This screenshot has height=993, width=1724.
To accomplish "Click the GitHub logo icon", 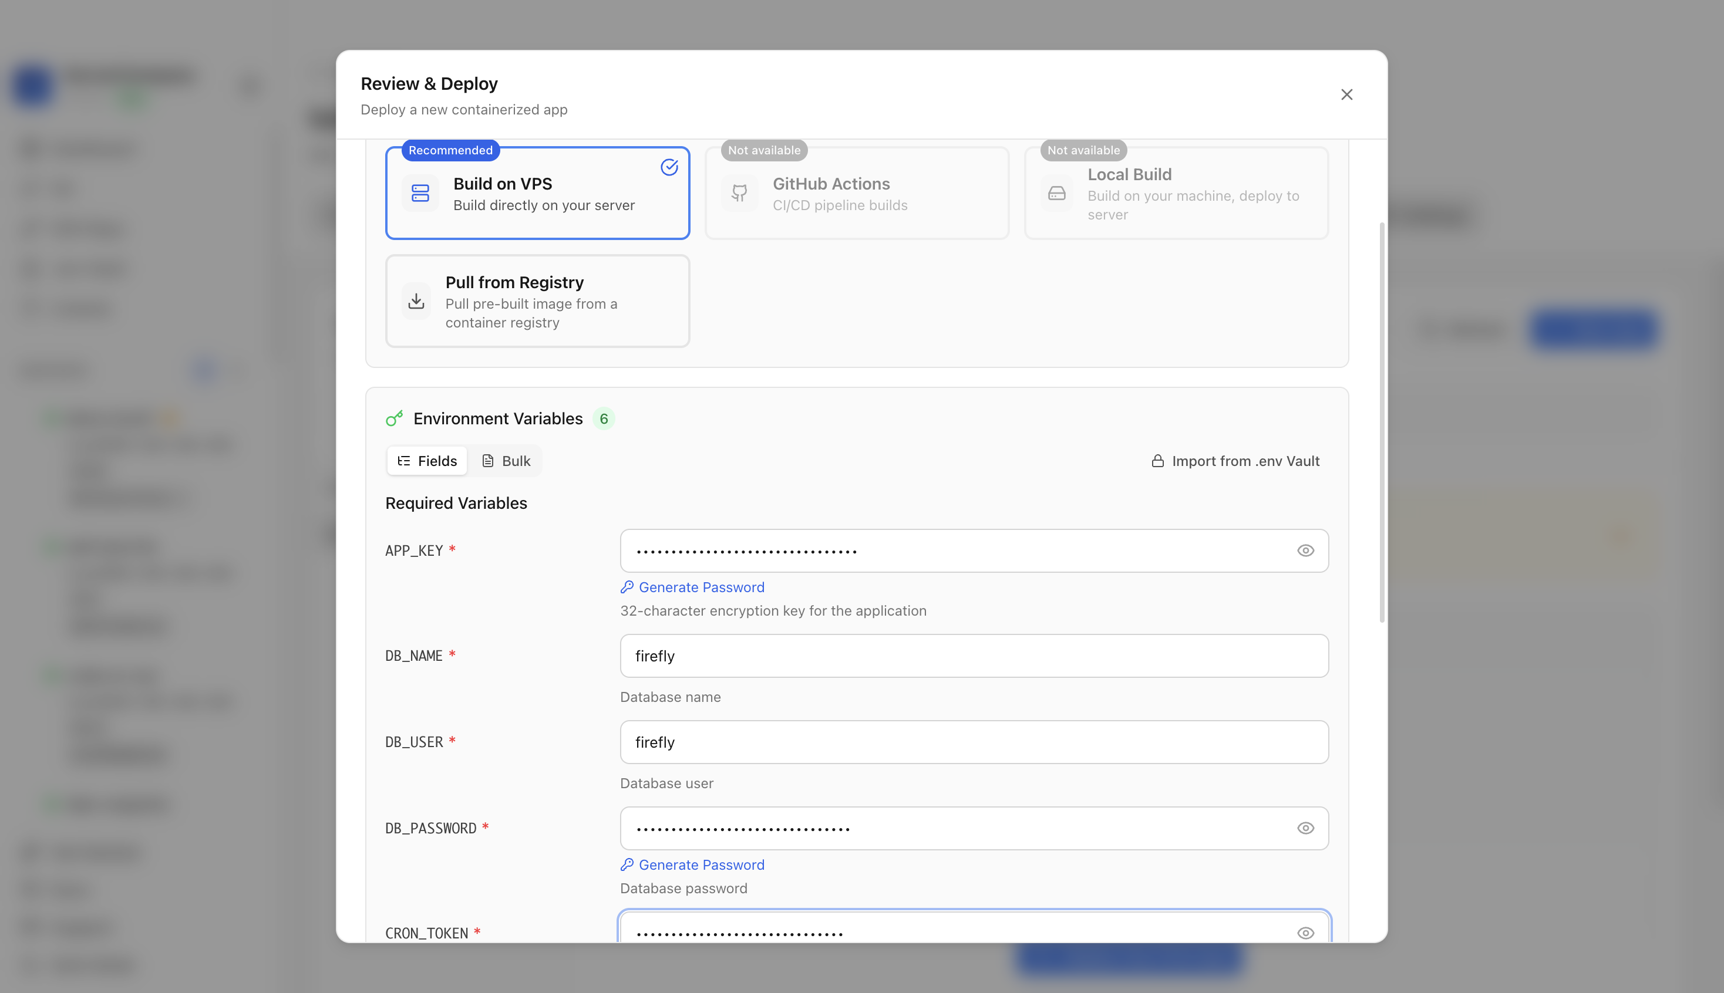I will pyautogui.click(x=739, y=194).
